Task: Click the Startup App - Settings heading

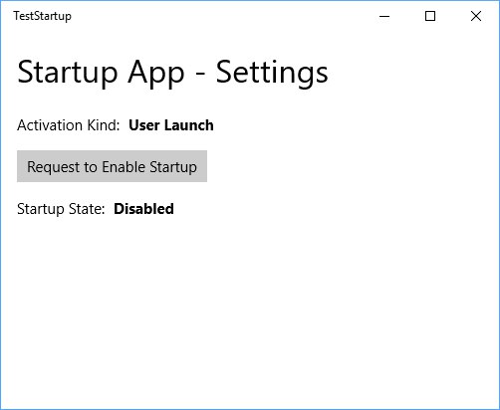Action: 172,73
